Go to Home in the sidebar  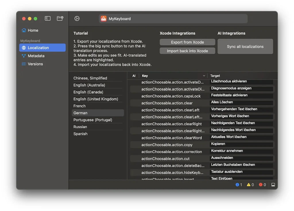pyautogui.click(x=33, y=30)
